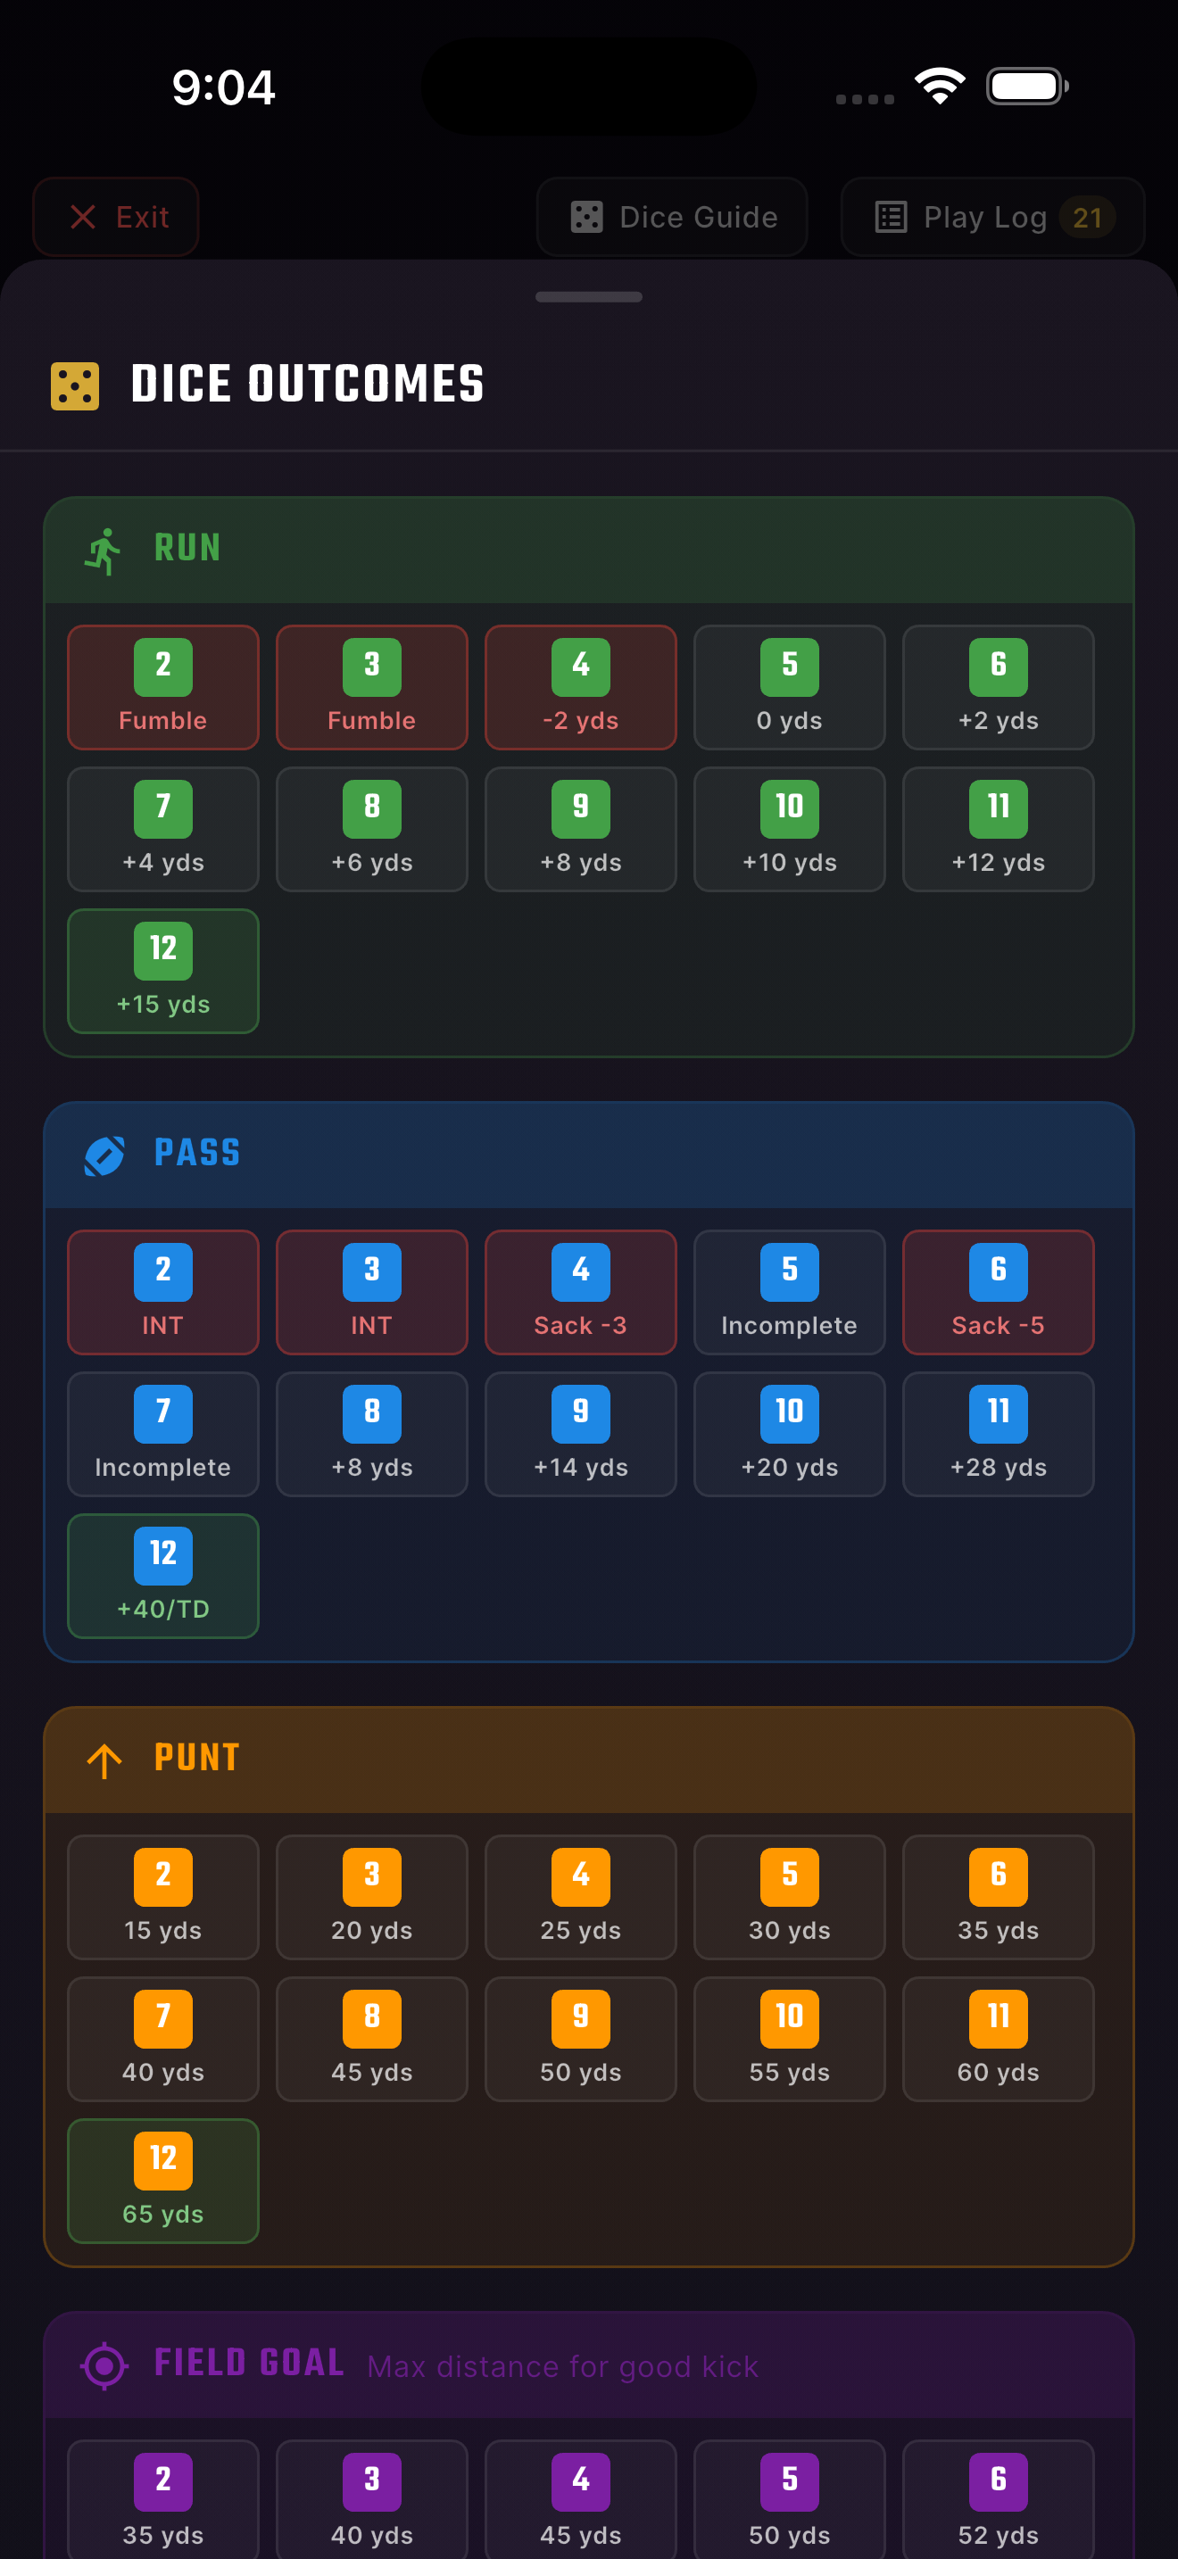Click the dice icon next to DICE OUTCOMES

[x=72, y=385]
